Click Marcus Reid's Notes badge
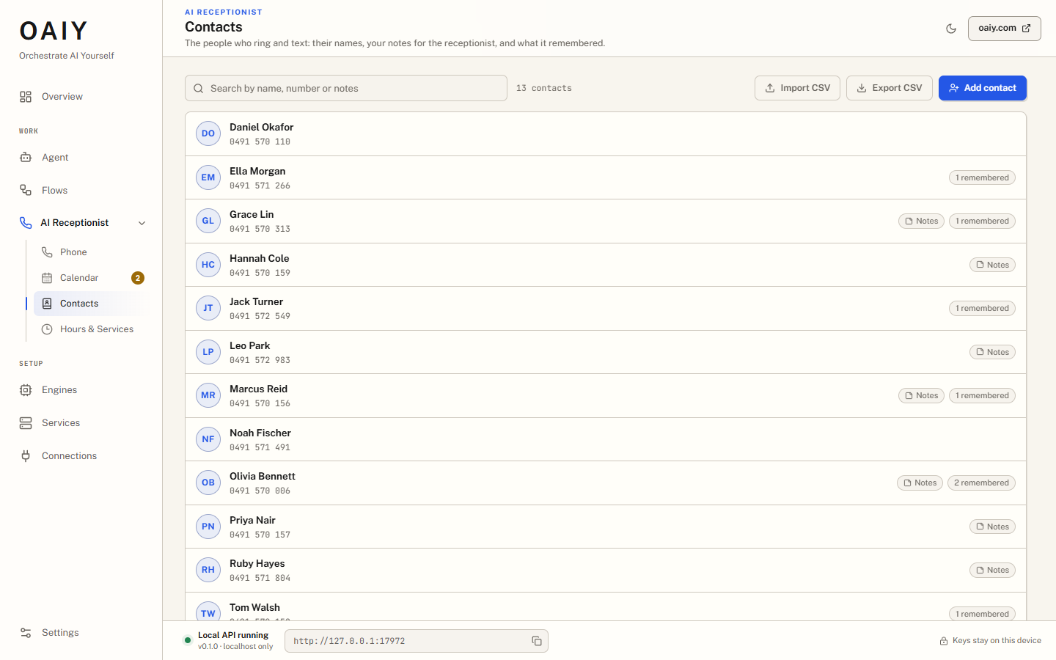The height and width of the screenshot is (660, 1056). point(921,395)
